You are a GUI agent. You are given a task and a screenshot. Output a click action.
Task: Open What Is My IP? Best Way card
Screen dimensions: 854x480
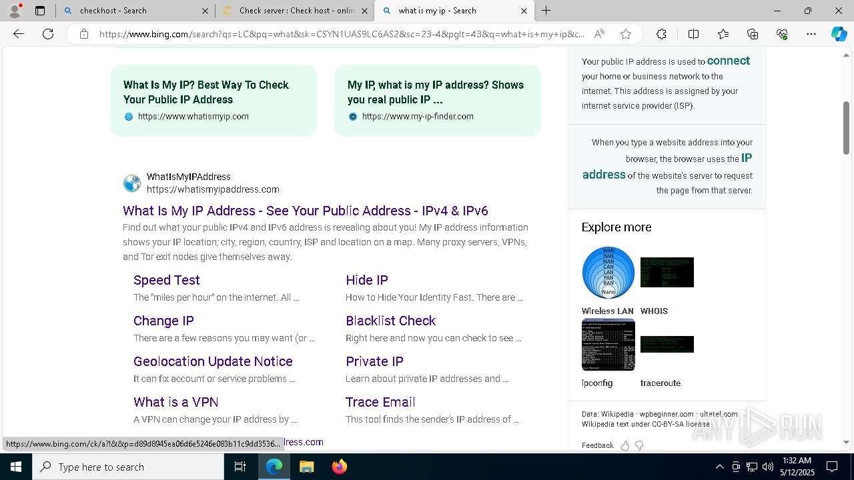213,100
